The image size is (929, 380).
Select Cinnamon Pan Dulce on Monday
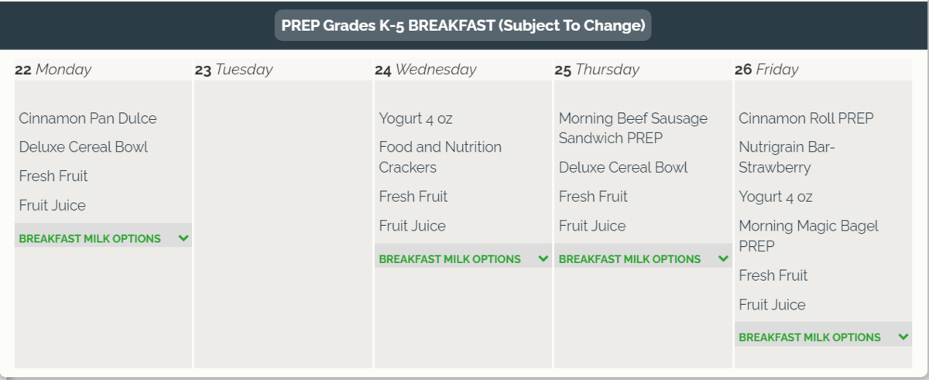click(x=87, y=118)
